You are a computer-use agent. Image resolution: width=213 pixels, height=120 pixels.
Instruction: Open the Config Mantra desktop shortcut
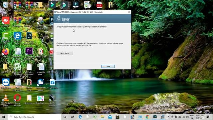pyautogui.click(x=52, y=100)
